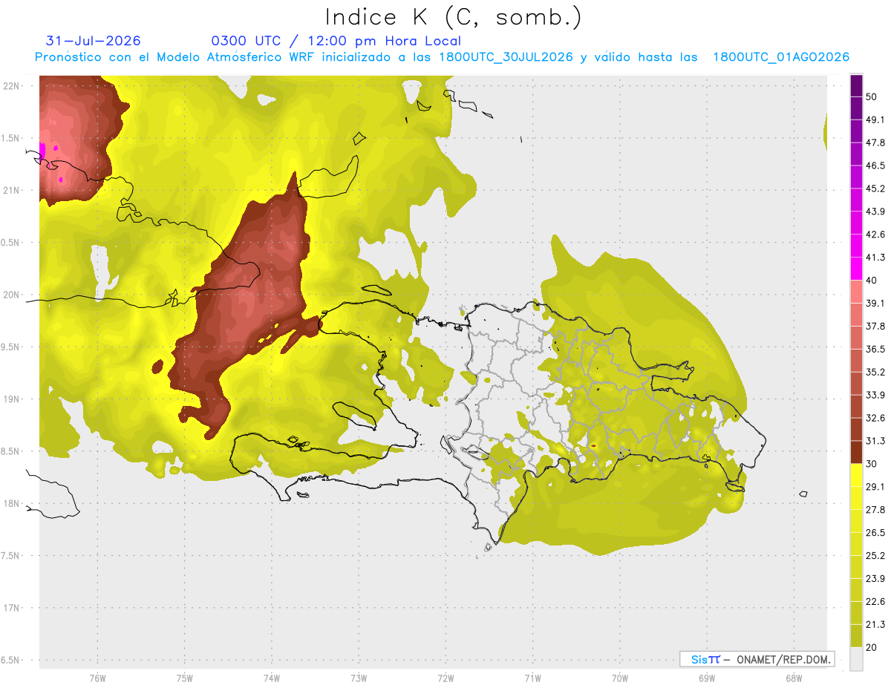The height and width of the screenshot is (688, 891).
Task: Click colorbar value "31.3"
Action: [875, 442]
